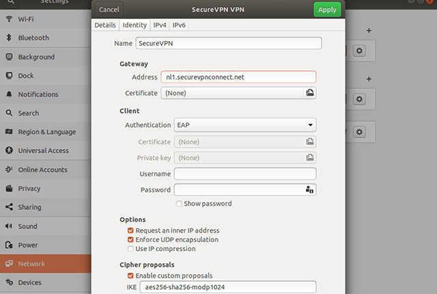This screenshot has height=294, width=437.
Task: Click the Privacy hand icon
Action: coord(9,188)
